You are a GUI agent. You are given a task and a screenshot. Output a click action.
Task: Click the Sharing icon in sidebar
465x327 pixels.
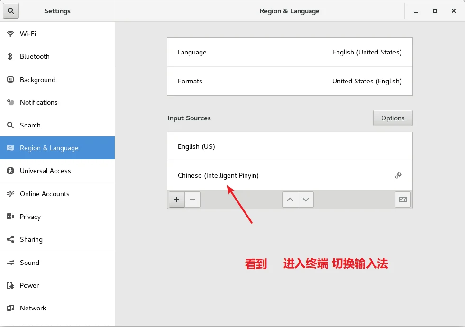[x=10, y=239]
